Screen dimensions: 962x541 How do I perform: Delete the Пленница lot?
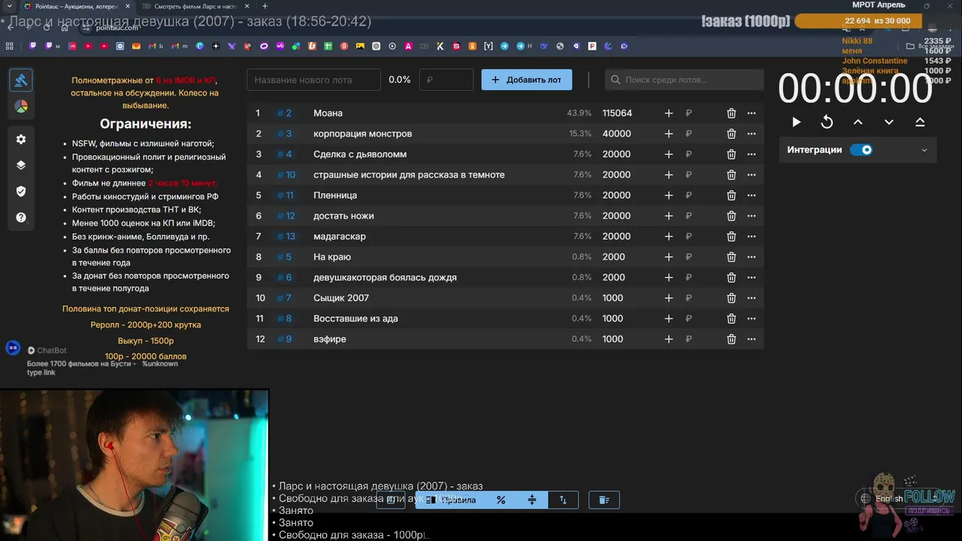coord(731,195)
